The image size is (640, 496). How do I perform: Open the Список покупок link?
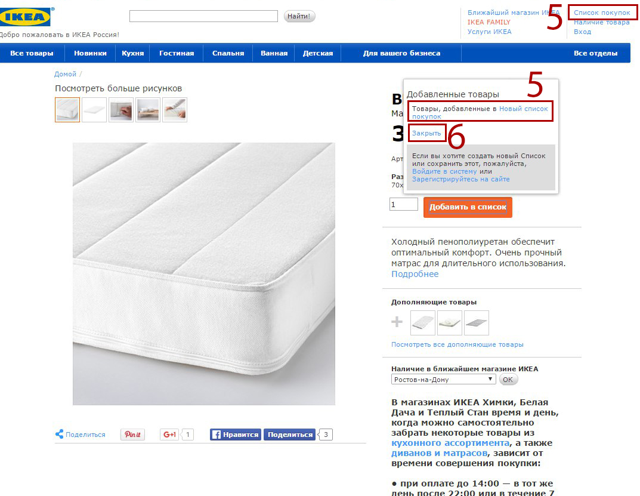click(x=602, y=13)
